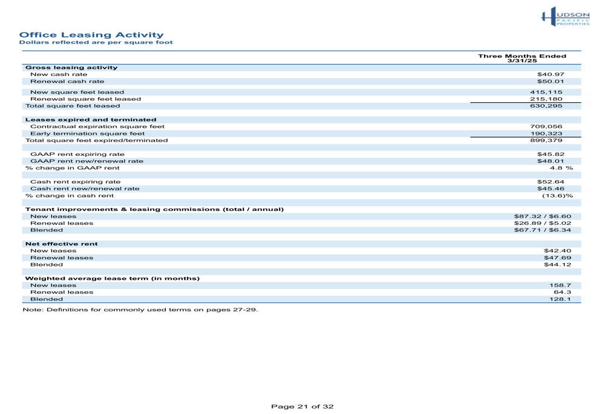Image resolution: width=605 pixels, height=414 pixels.
Task: Click the 'GAAP rent expiring rate' label
Action: pyautogui.click(x=77, y=154)
